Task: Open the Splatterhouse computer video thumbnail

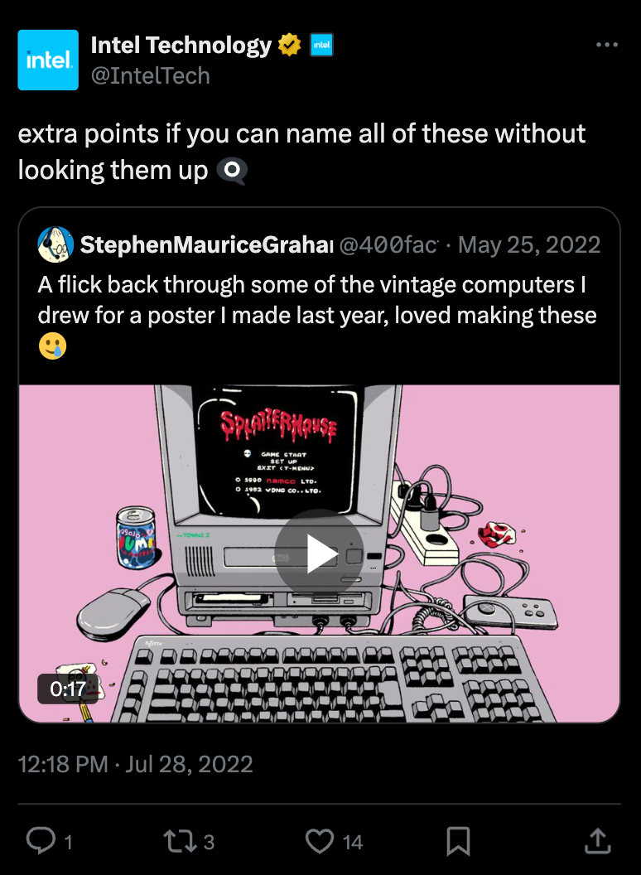Action: [319, 554]
